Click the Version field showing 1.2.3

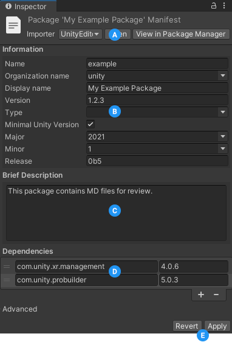pyautogui.click(x=157, y=100)
